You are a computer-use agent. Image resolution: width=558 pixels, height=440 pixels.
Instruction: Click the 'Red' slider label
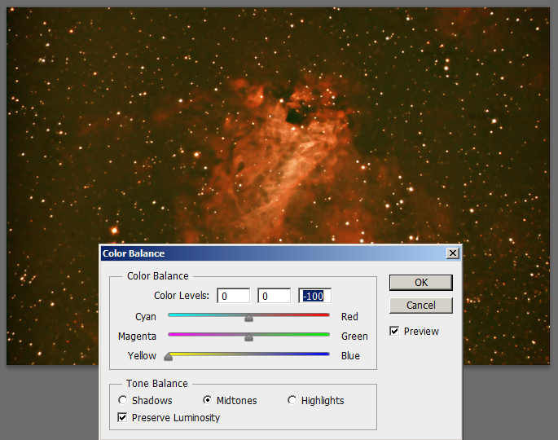(x=349, y=316)
